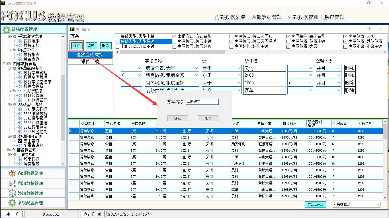
Task: Click the gear icon beside 系统配置管理 header
Action: tap(6, 29)
